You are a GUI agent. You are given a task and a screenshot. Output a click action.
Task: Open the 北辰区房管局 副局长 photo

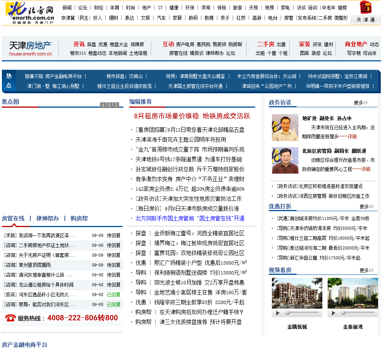click(x=285, y=160)
